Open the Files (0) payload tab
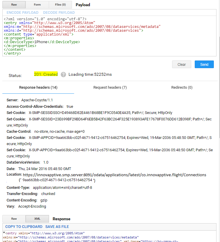 tap(60, 4)
